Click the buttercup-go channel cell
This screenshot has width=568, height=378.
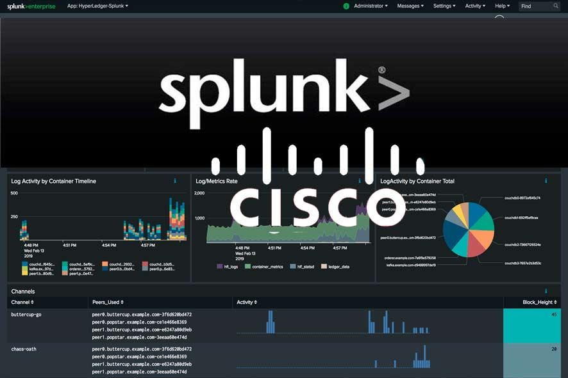point(26,315)
